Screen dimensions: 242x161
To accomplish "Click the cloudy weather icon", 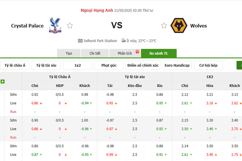I will pyautogui.click(x=124, y=40).
